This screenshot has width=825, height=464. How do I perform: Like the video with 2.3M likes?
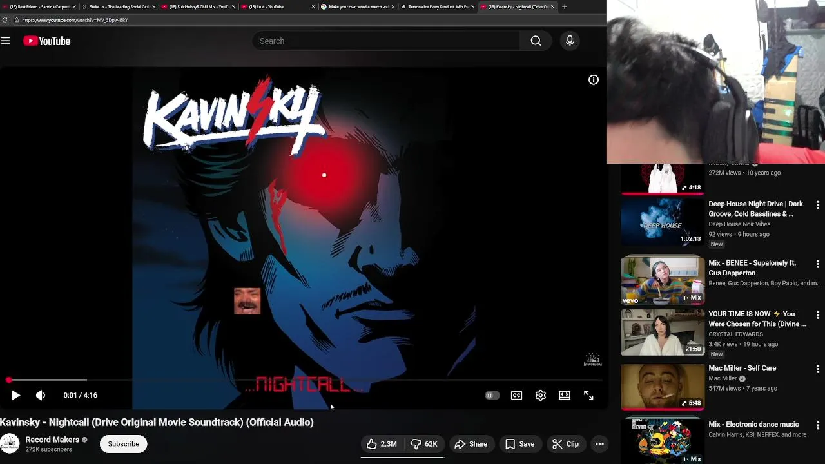point(382,444)
